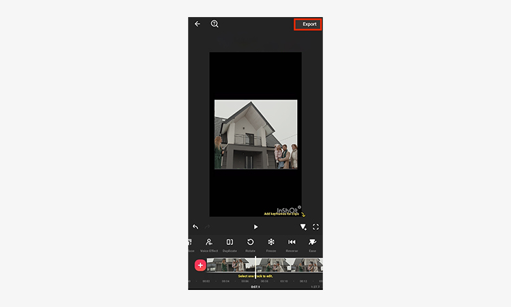Duplicate the selected clip

pyautogui.click(x=230, y=245)
